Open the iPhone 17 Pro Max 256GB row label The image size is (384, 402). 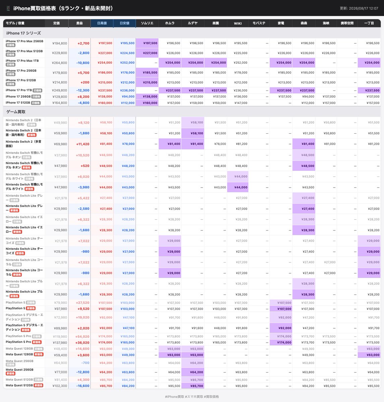point(24,41)
